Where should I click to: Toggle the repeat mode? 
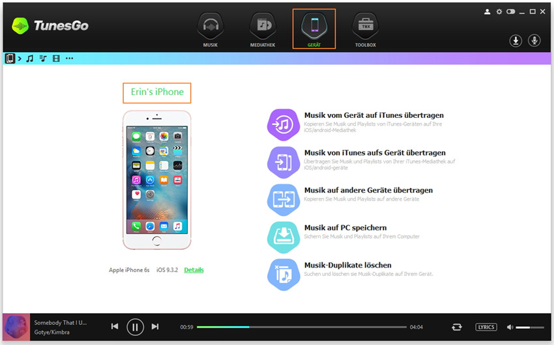point(456,327)
